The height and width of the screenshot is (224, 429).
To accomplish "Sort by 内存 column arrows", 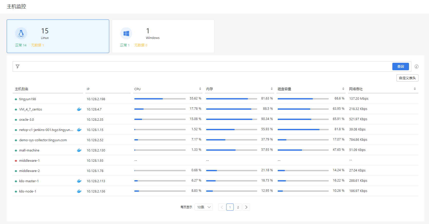I will click(272, 89).
